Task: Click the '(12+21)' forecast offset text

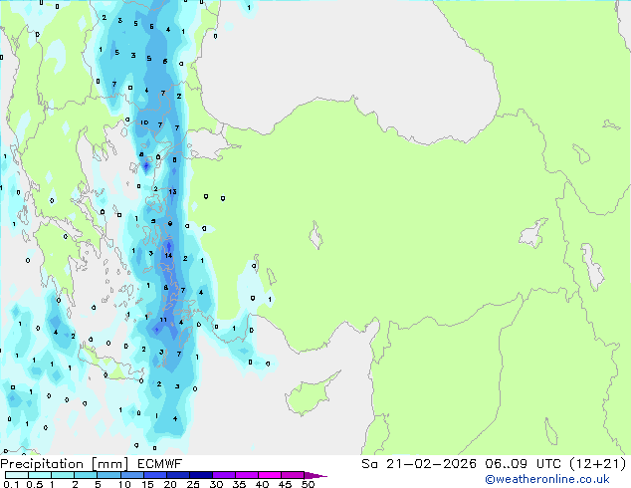Action: (x=598, y=464)
